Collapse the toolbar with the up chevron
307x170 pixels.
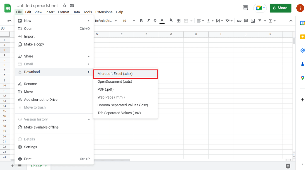(291, 21)
